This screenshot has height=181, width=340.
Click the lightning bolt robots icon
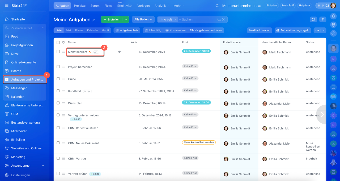point(323,19)
